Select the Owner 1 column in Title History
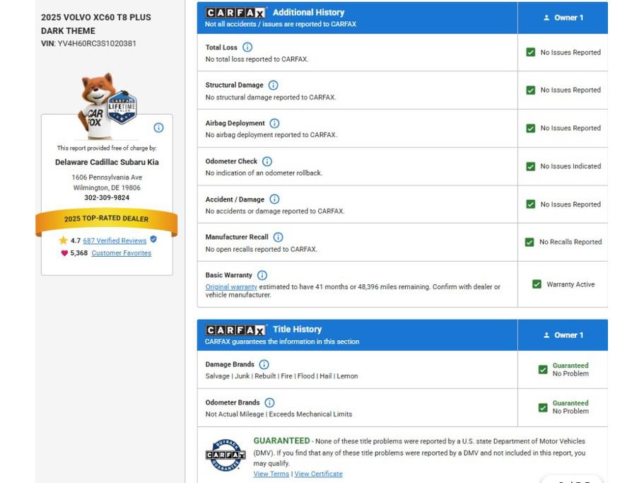 click(x=563, y=335)
